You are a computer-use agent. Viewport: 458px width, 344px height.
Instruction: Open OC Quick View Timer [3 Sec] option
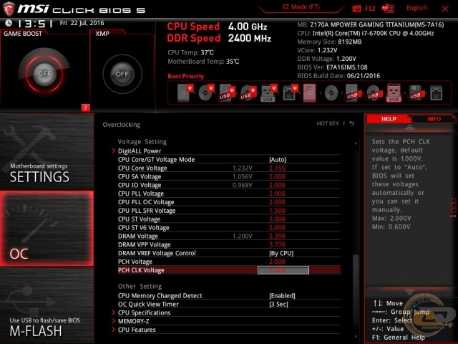coord(278,304)
